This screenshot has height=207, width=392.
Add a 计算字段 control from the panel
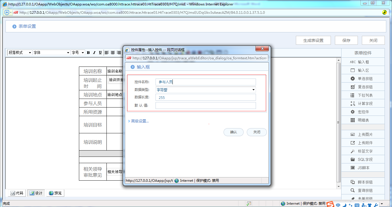pyautogui.click(x=363, y=103)
